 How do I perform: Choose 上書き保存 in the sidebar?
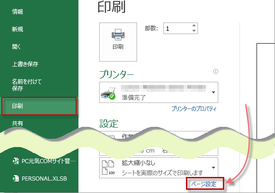point(25,64)
